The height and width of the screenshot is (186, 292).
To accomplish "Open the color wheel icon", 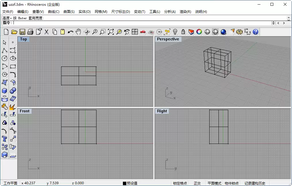I will pos(199,32).
